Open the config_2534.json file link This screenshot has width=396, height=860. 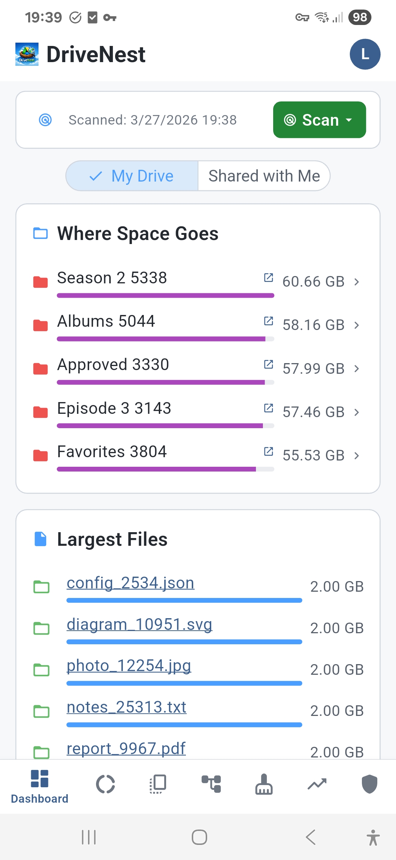(x=131, y=583)
